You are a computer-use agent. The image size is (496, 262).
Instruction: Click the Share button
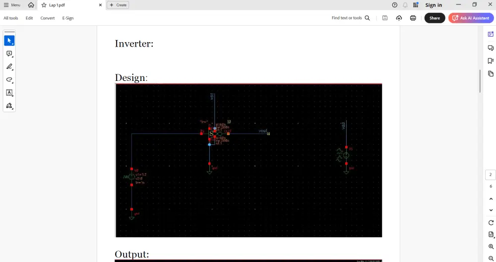click(x=434, y=18)
